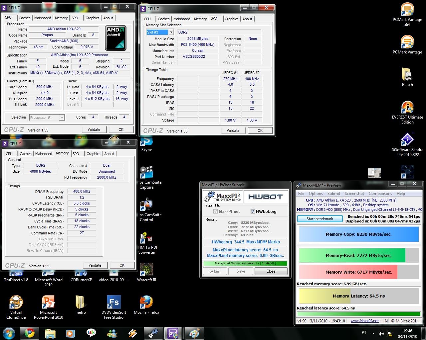Open Virtual CloneDrive desktop icon
Viewport: 426px width, 340px height.
(x=16, y=307)
